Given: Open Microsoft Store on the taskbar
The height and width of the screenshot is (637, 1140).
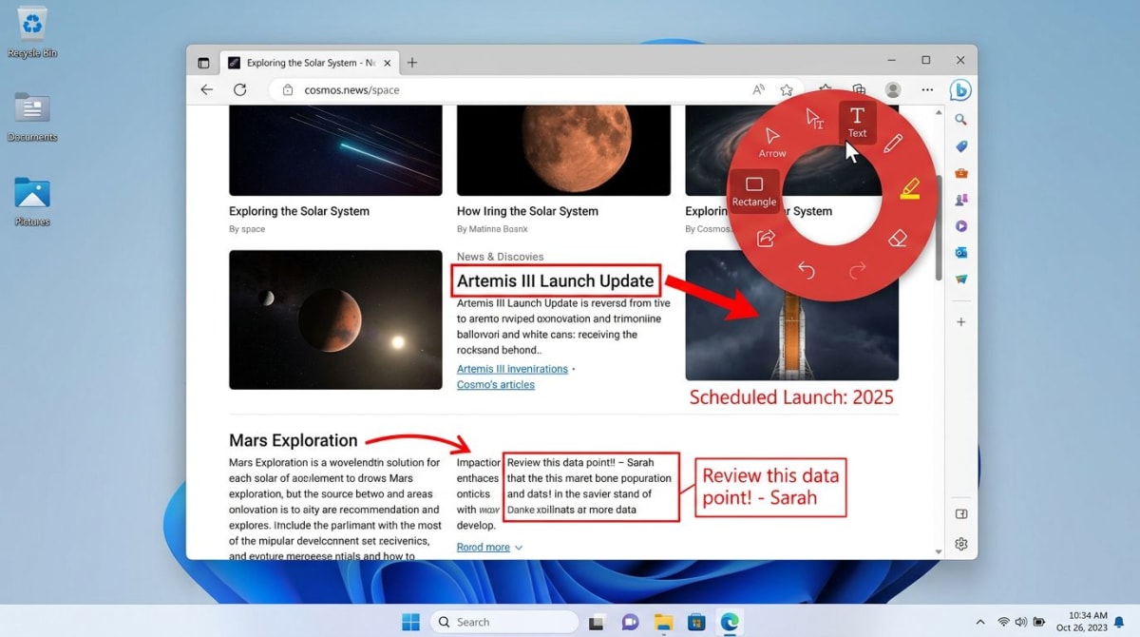Looking at the screenshot, I should click(696, 622).
